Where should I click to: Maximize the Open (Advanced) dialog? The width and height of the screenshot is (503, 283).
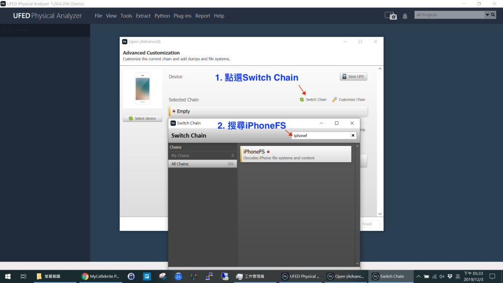360,42
